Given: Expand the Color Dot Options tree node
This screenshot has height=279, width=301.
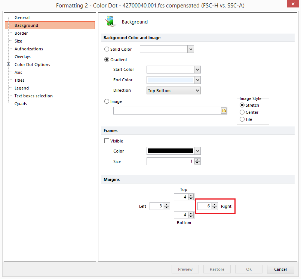Looking at the screenshot, I should pyautogui.click(x=8, y=65).
